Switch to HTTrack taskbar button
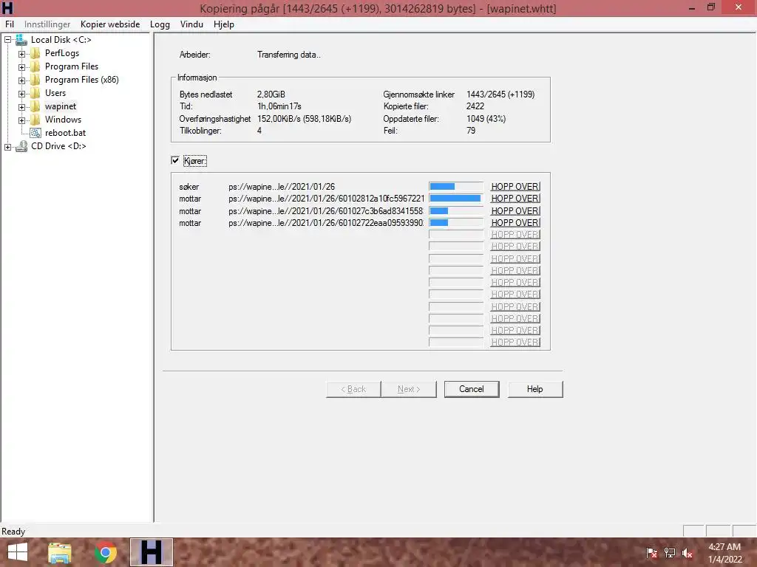 [x=151, y=552]
